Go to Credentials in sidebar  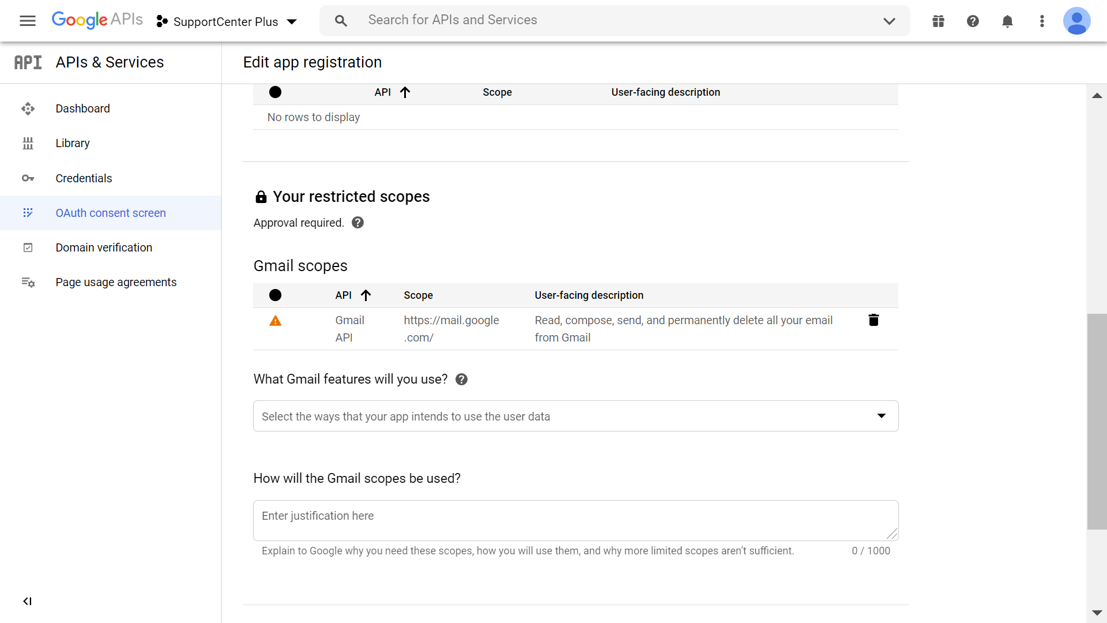(x=84, y=178)
